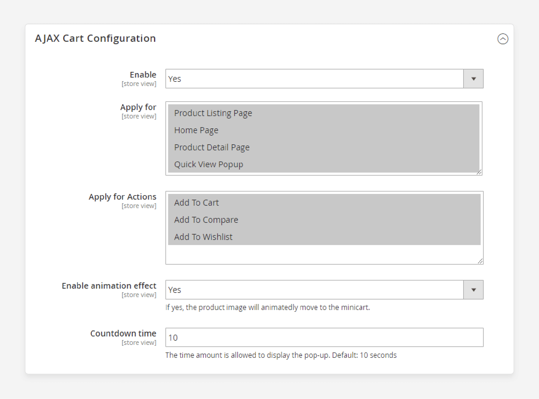The height and width of the screenshot is (399, 539).
Task: Click the Countdown time input field
Action: (324, 337)
